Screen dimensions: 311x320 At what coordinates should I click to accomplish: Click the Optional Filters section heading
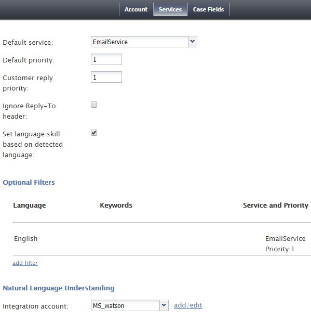[29, 183]
